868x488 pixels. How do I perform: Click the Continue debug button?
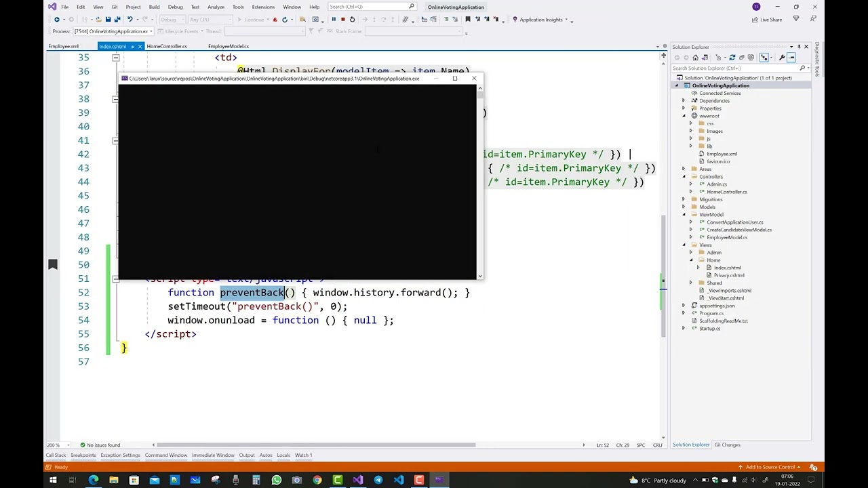coord(251,20)
